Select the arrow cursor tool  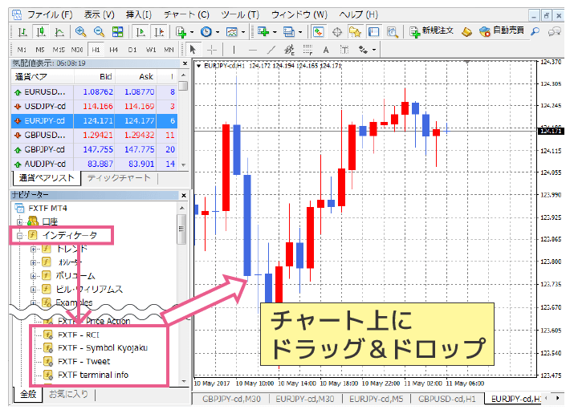(193, 50)
